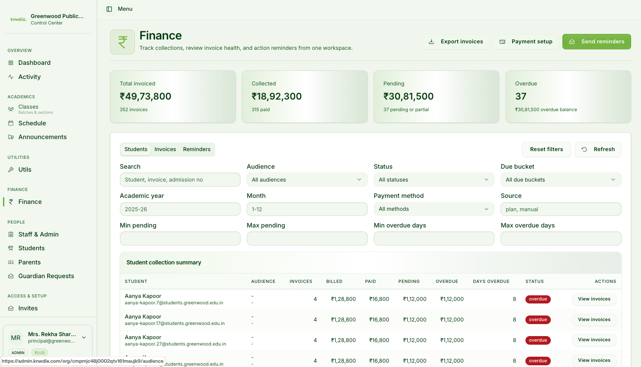This screenshot has width=641, height=367.
Task: Switch to the Students tab
Action: [x=136, y=149]
